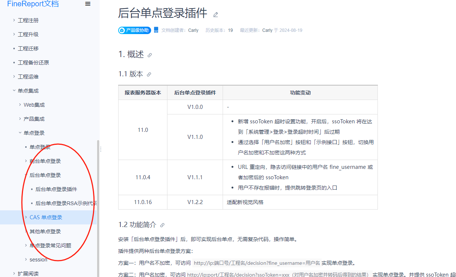
Task: Click the 功能变动 table header
Action: click(x=300, y=93)
